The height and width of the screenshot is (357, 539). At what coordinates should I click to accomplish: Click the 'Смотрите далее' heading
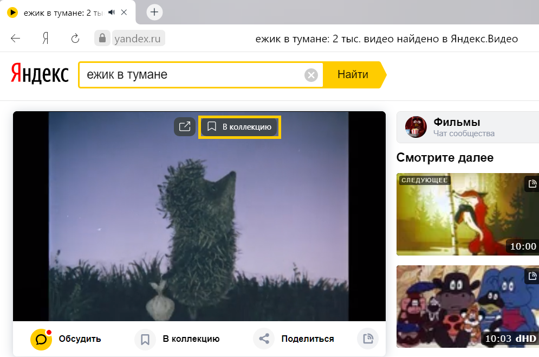445,158
